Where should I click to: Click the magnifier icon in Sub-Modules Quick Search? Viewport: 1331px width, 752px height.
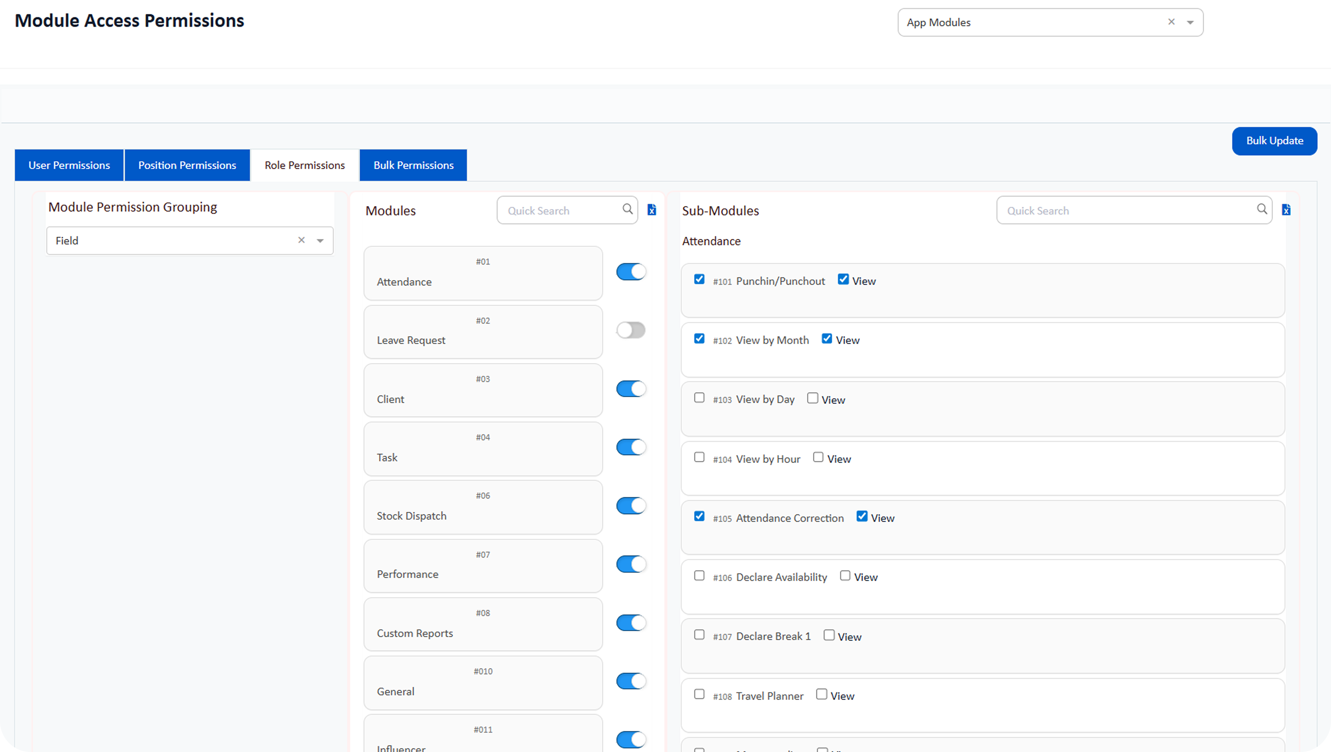1262,209
